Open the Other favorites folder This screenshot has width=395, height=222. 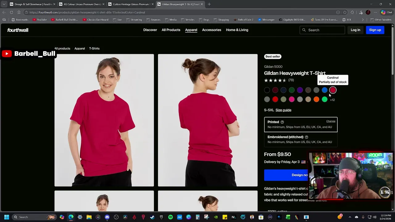(381, 20)
